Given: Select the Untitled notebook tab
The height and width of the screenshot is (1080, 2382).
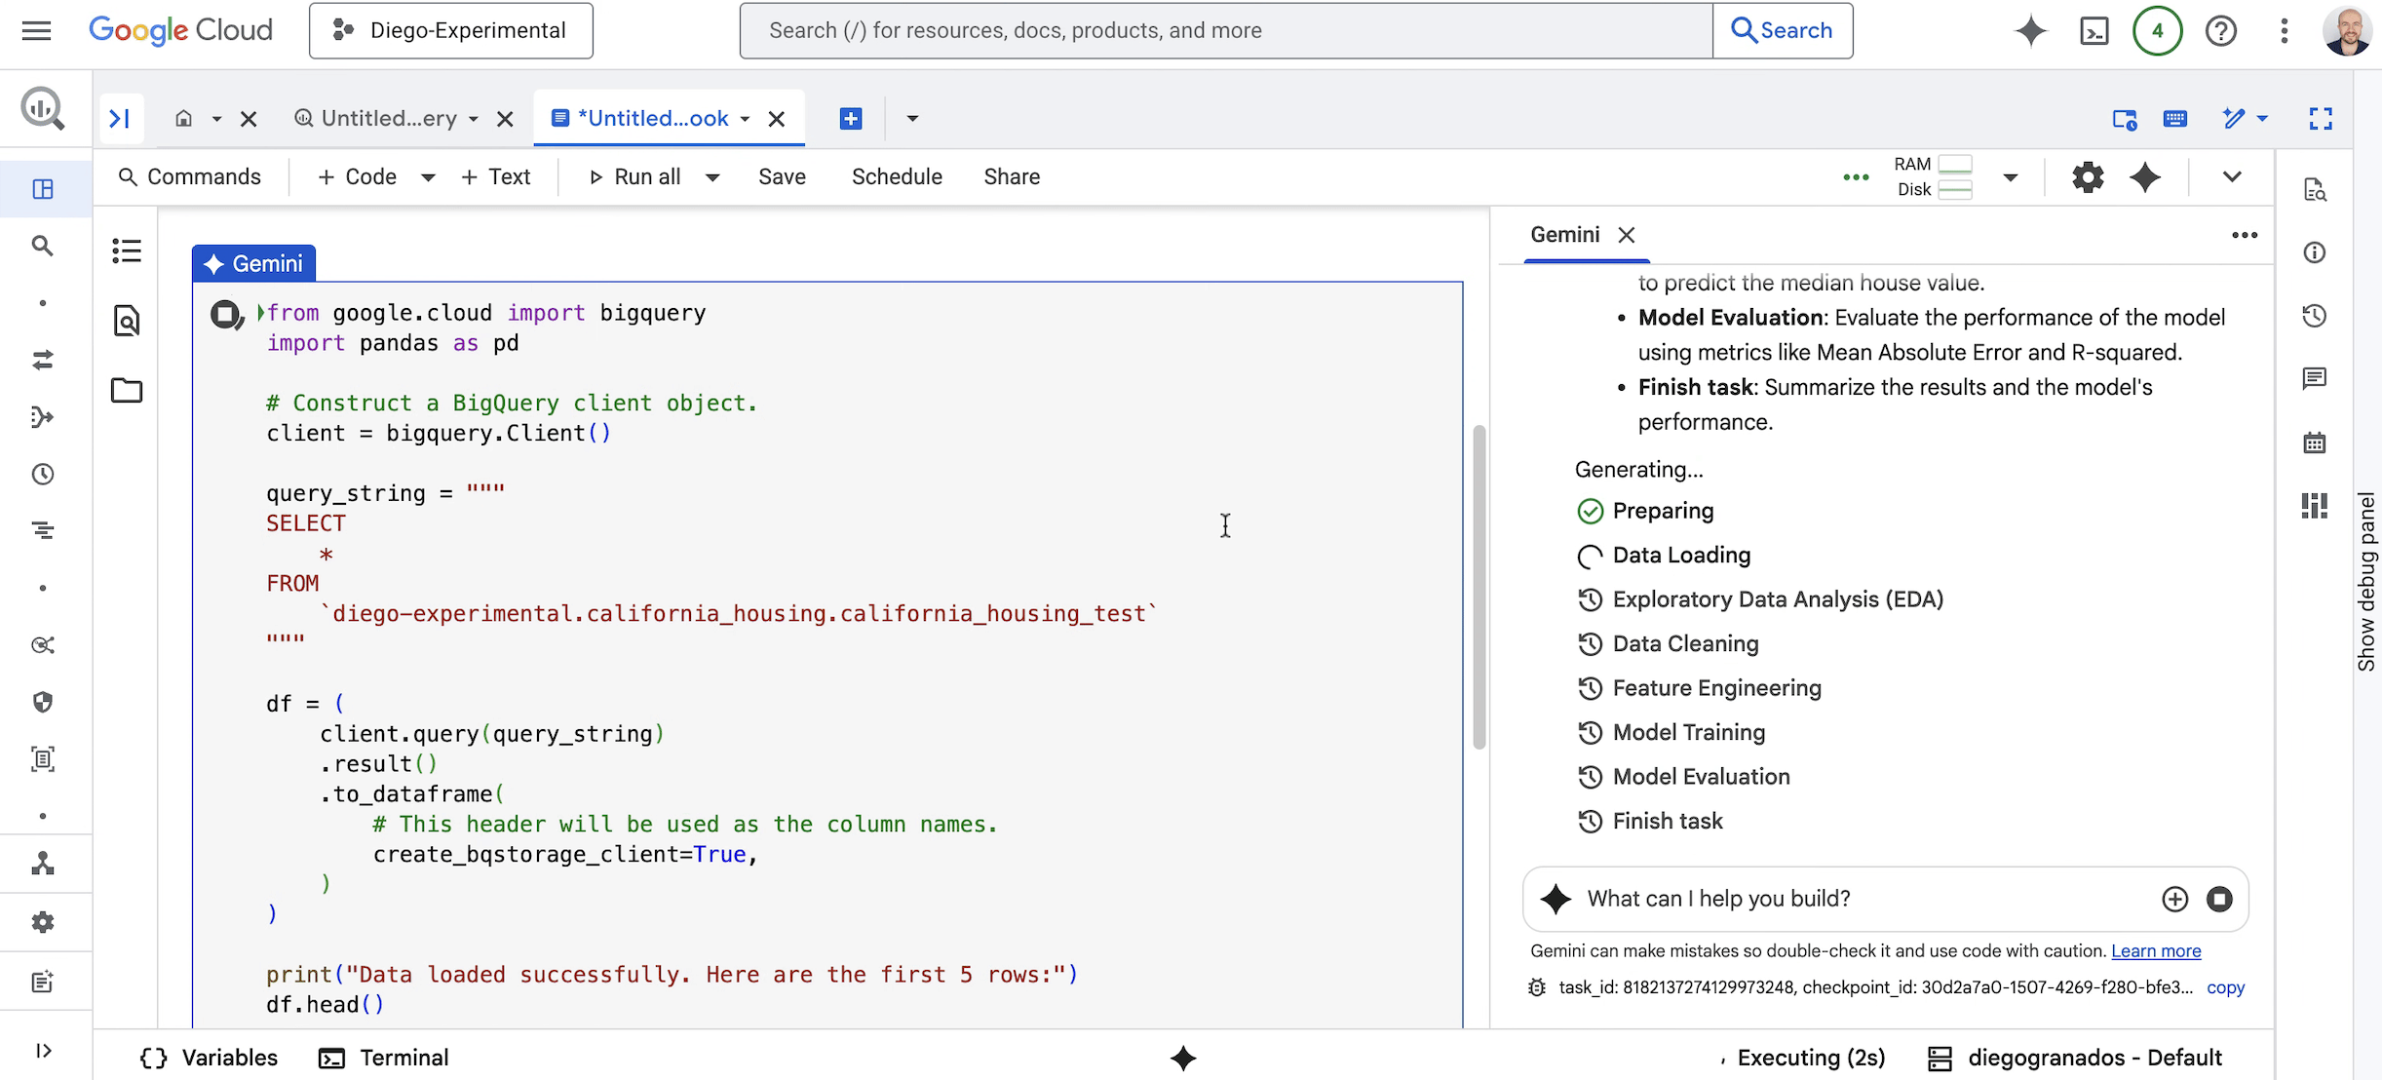Looking at the screenshot, I should coord(640,119).
